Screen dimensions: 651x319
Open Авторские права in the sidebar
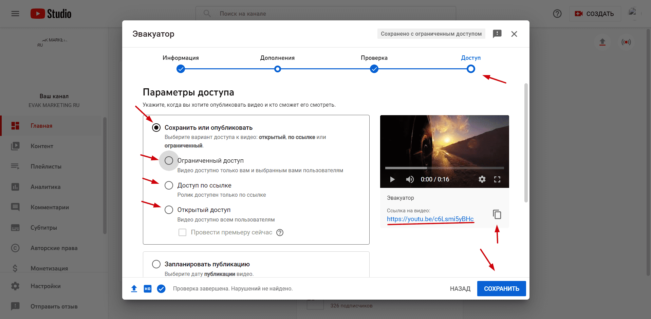[51, 248]
